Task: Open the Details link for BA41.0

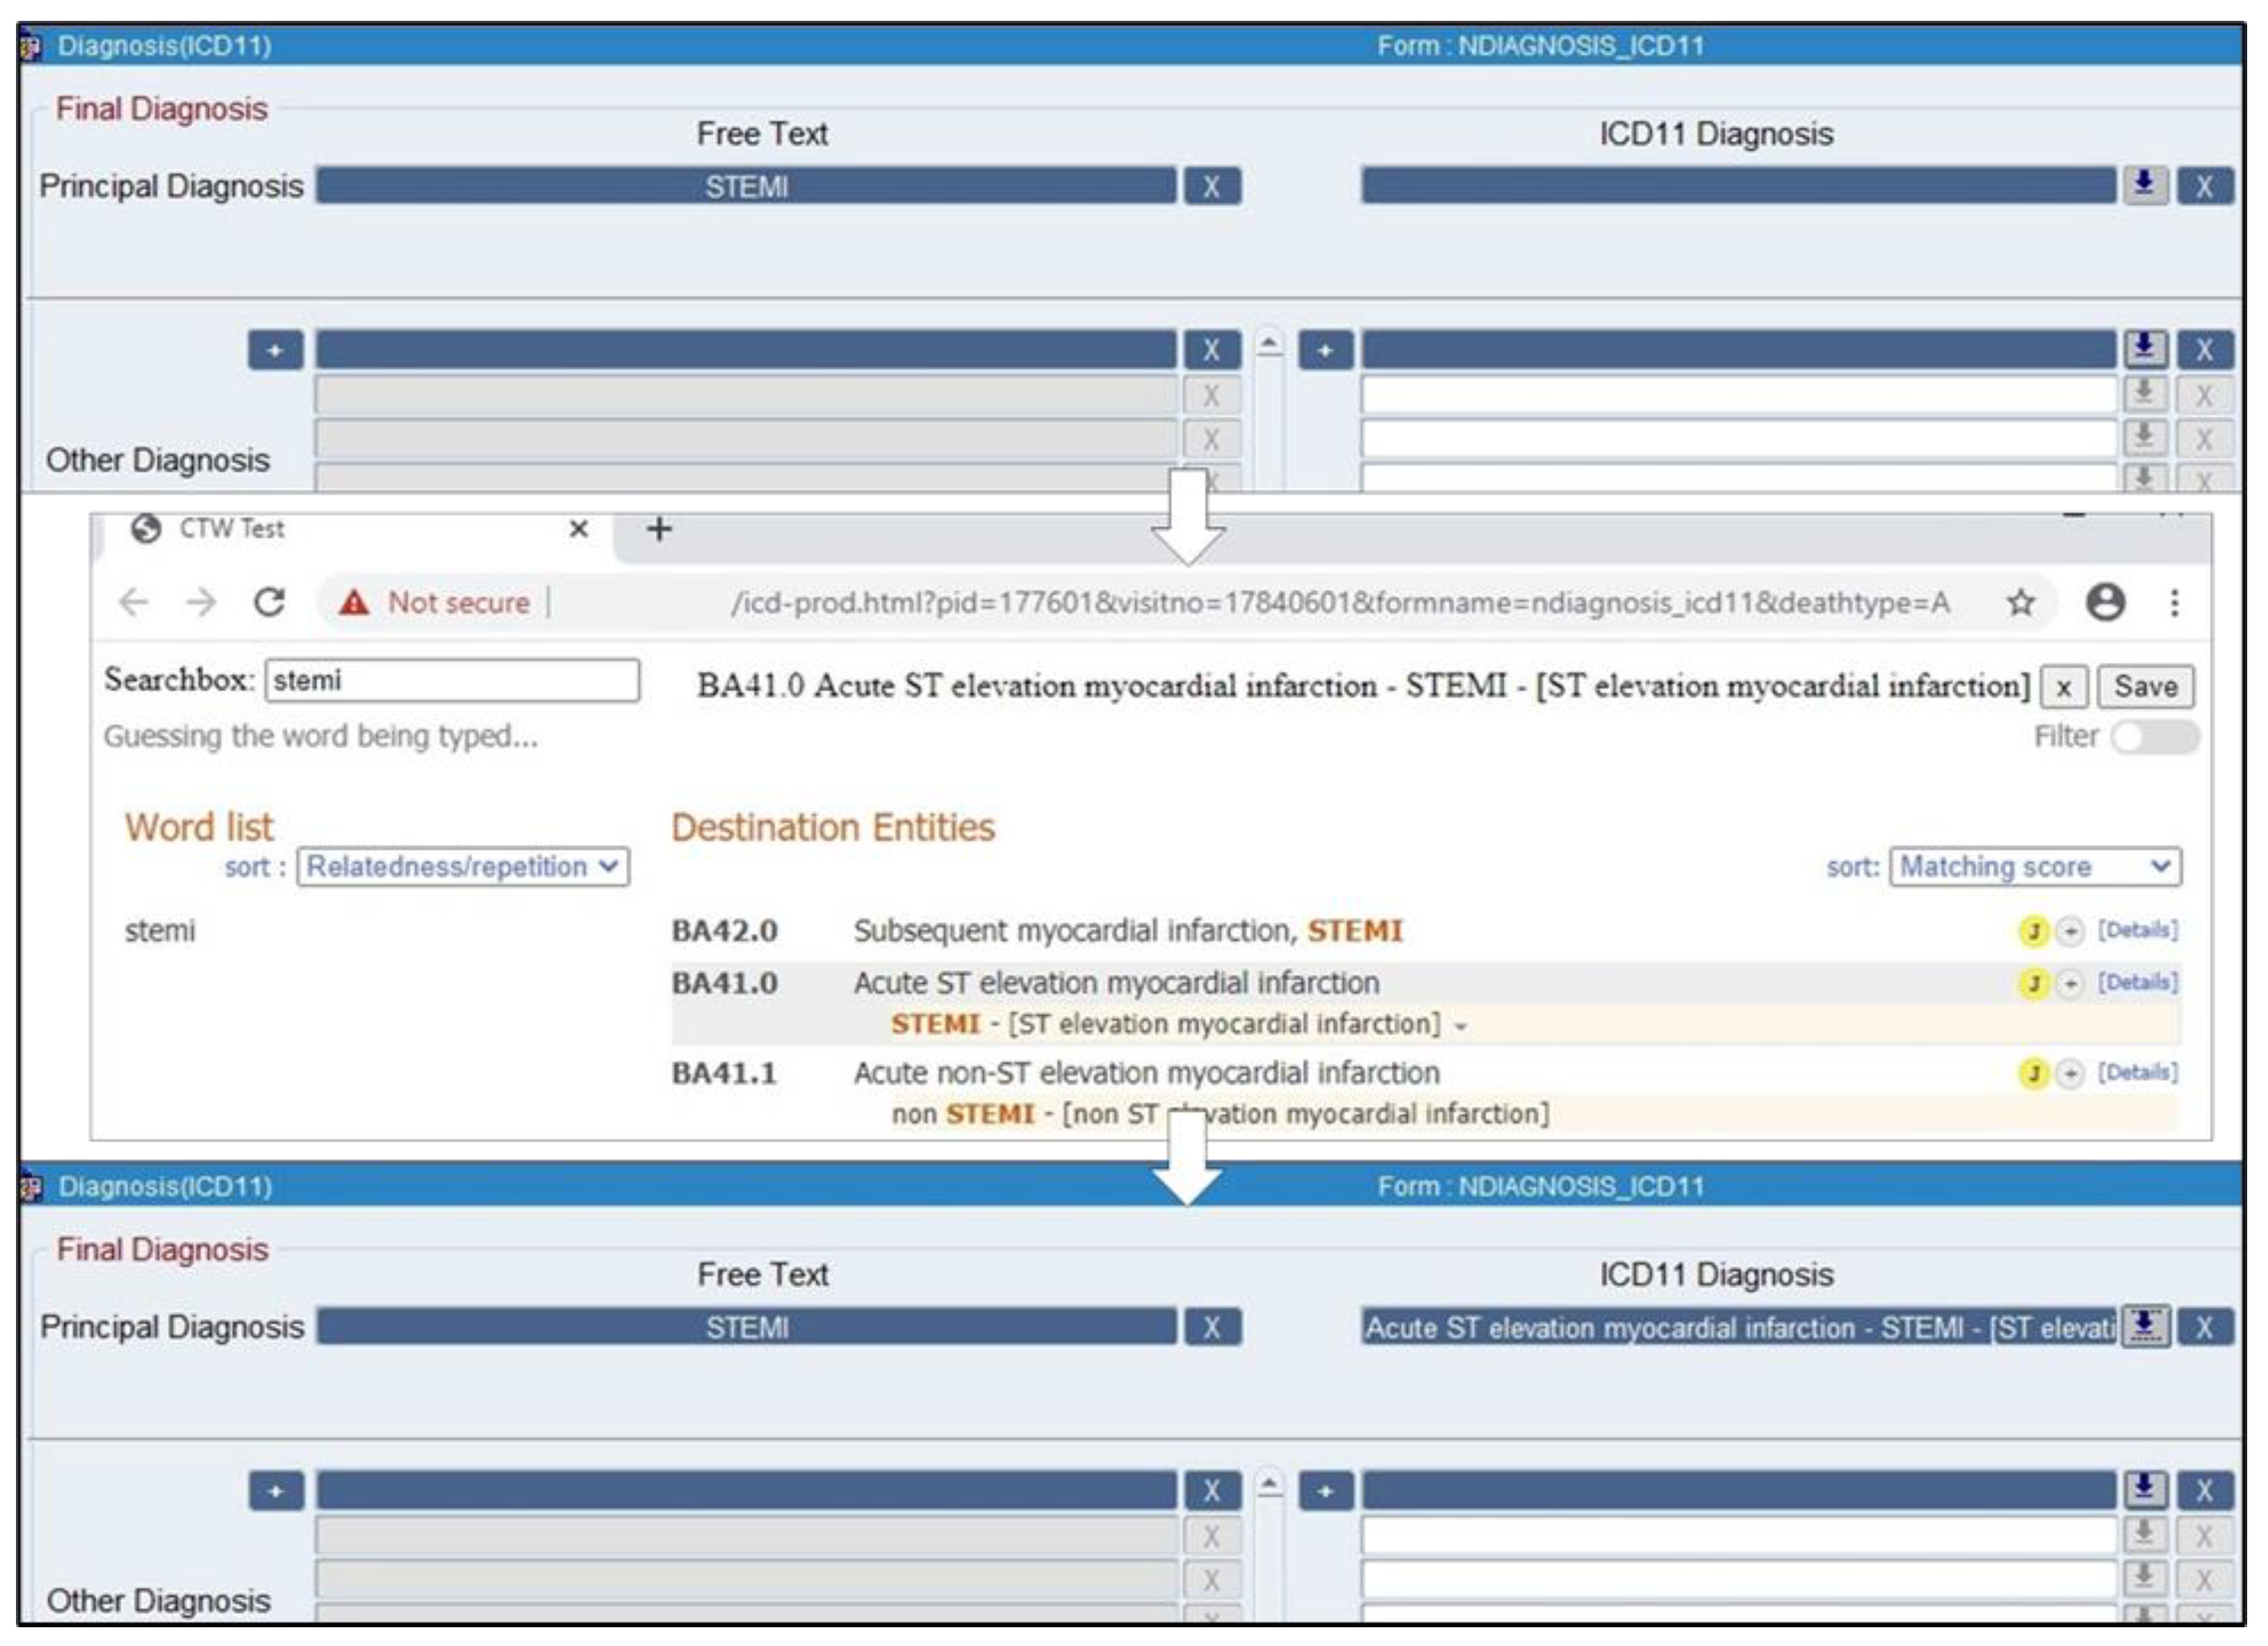Action: [x=2137, y=982]
